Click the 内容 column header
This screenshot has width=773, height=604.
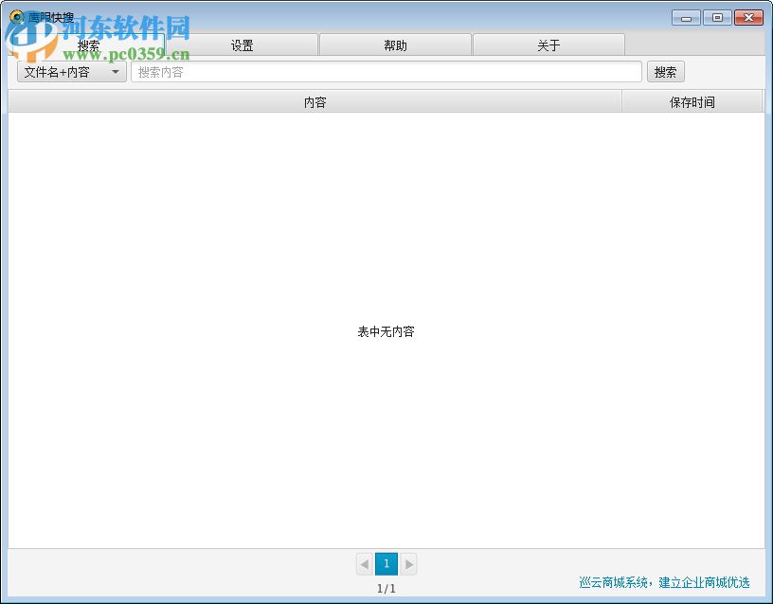point(315,101)
